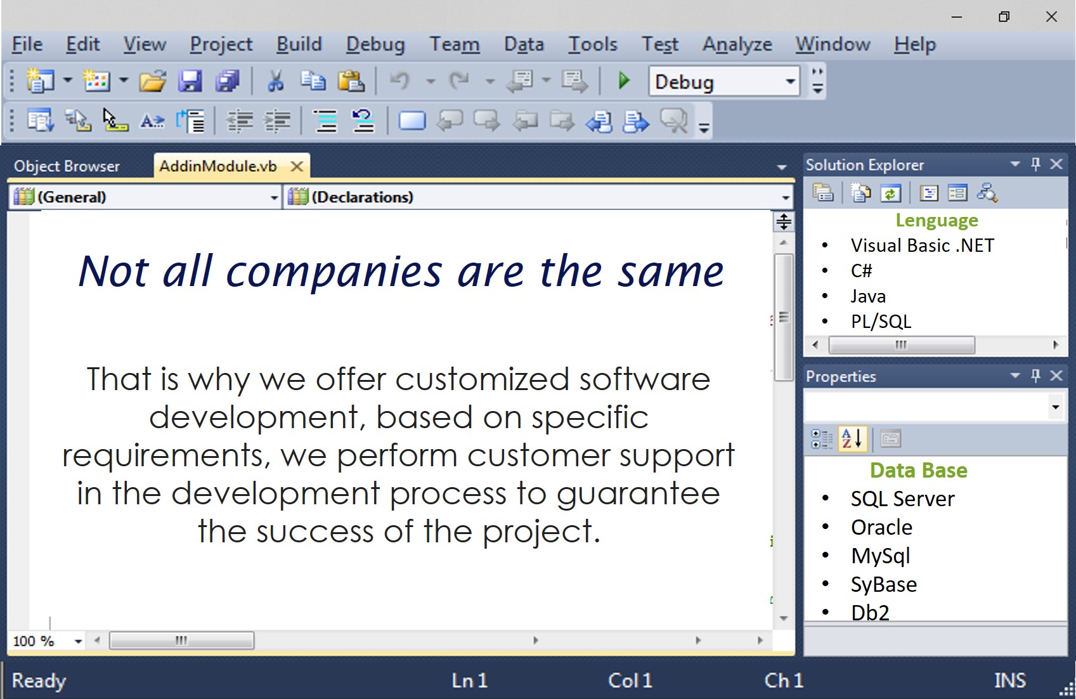
Task: Close the AddinModule.vb tab
Action: (x=296, y=166)
